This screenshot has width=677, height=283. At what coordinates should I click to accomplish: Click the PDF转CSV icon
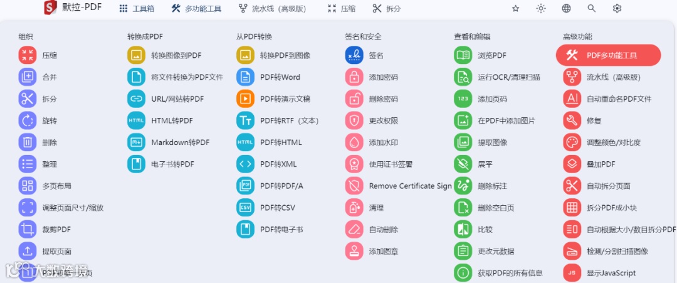coord(245,208)
